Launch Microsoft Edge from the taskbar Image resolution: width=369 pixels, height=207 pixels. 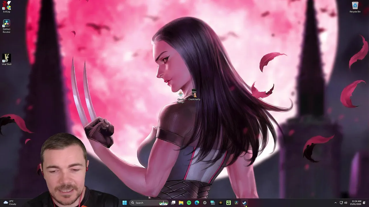point(197,203)
